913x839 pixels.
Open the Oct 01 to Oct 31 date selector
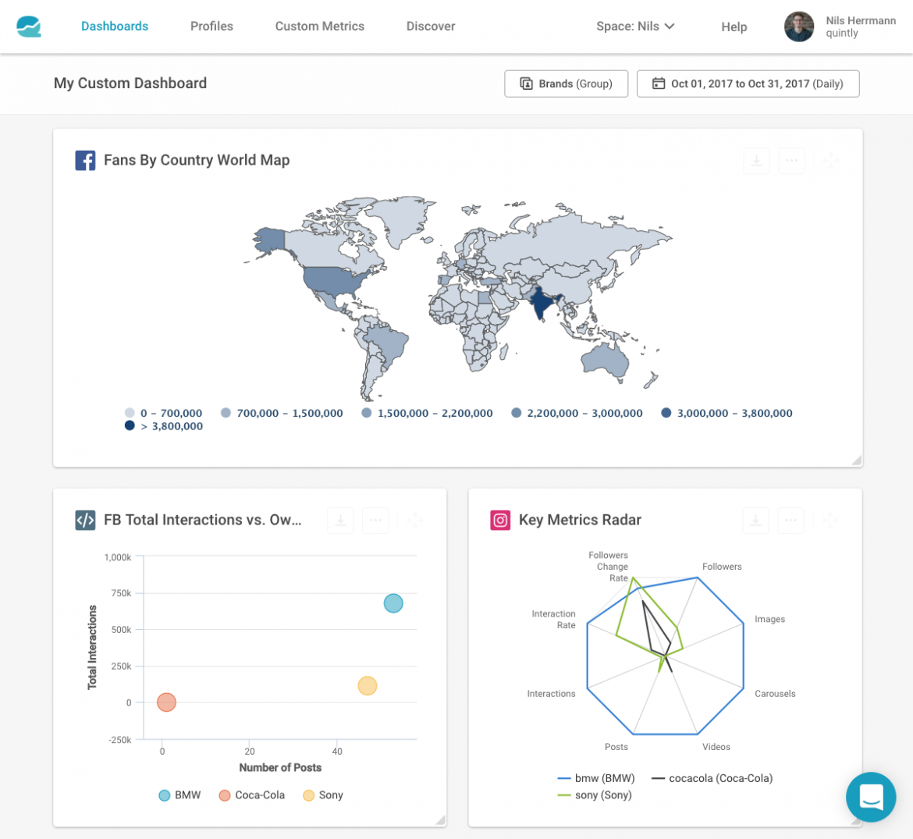(748, 84)
